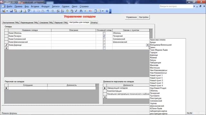Screen dimensions: 206x115
Task: Click the Database Window toolbar icon
Action: click(95, 11)
